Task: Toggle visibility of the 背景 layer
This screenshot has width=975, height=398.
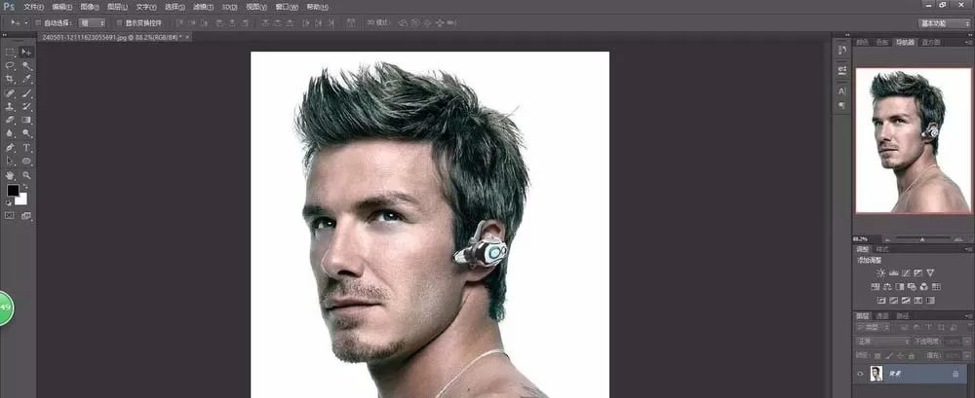Action: (x=860, y=374)
